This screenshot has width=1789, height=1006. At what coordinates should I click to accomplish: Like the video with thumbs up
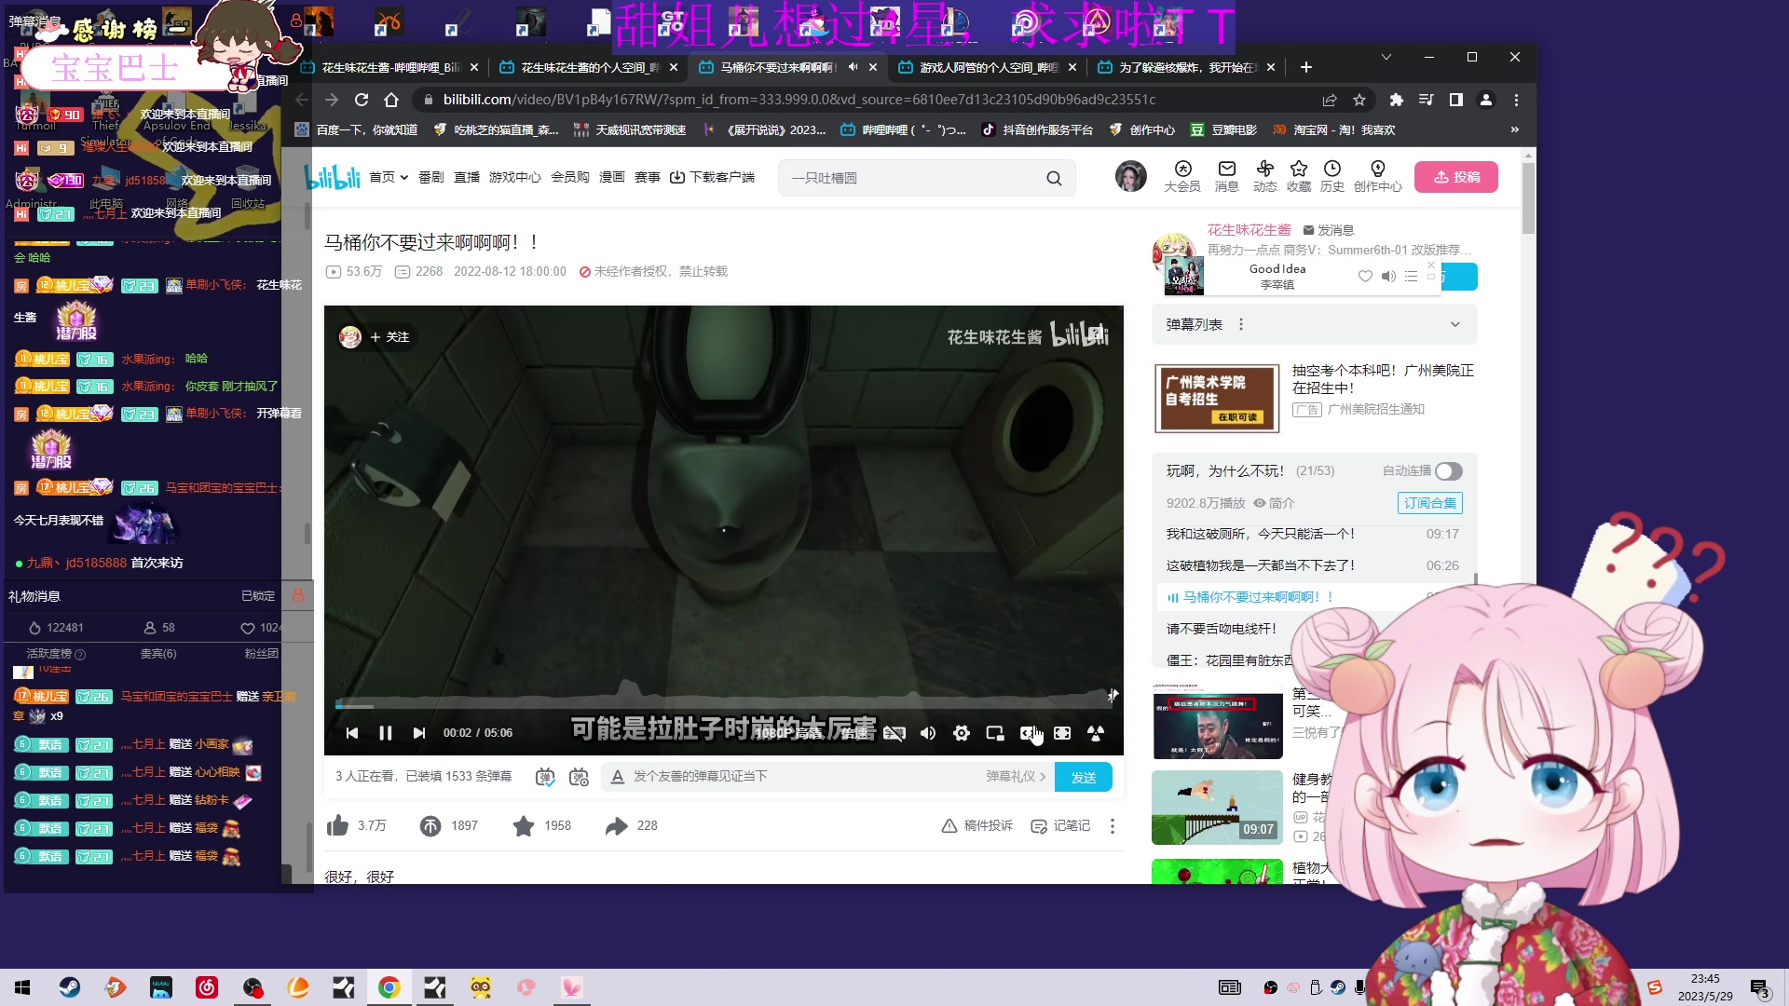338,825
